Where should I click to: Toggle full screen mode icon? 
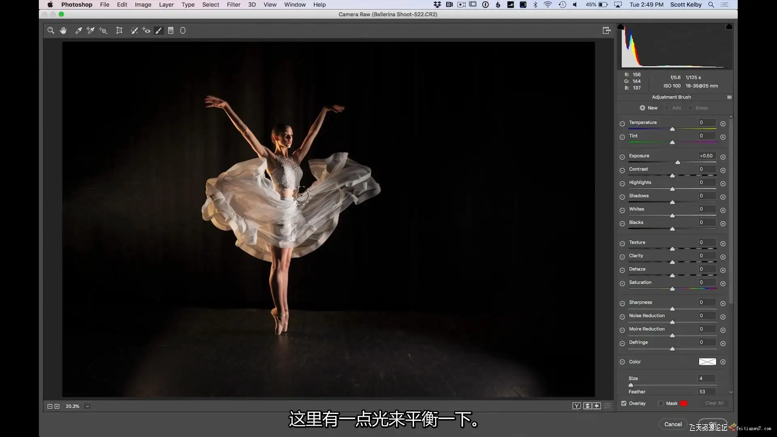point(606,30)
